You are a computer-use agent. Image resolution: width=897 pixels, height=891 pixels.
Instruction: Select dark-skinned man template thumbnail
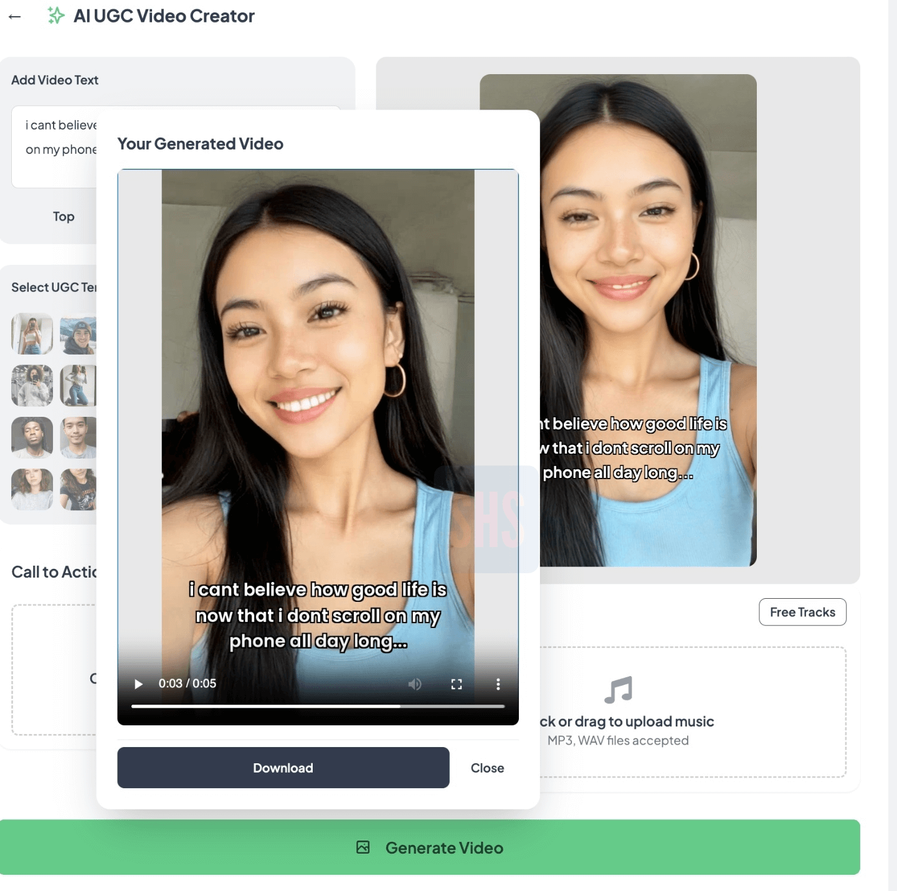click(32, 438)
